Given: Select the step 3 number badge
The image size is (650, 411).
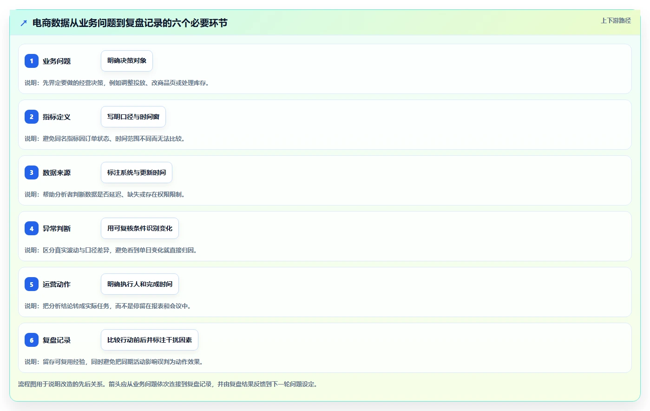Looking at the screenshot, I should 32,172.
